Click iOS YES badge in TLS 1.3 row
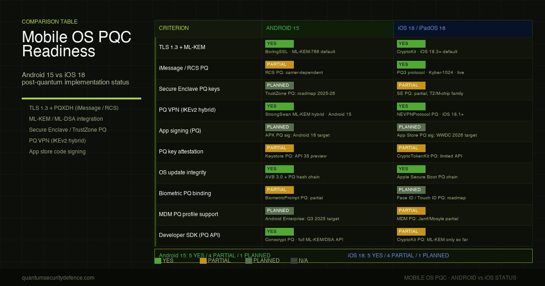Image resolution: width=545 pixels, height=286 pixels. pyautogui.click(x=411, y=44)
